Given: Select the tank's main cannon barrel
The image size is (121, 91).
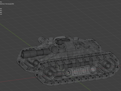Looking at the screenshot, I should 36,53.
